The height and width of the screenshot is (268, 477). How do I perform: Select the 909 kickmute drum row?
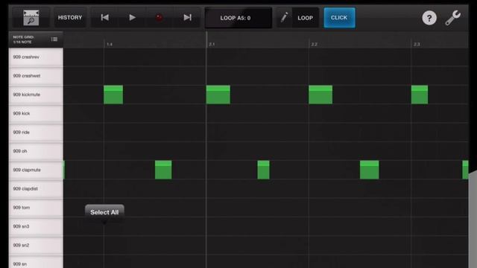click(36, 95)
